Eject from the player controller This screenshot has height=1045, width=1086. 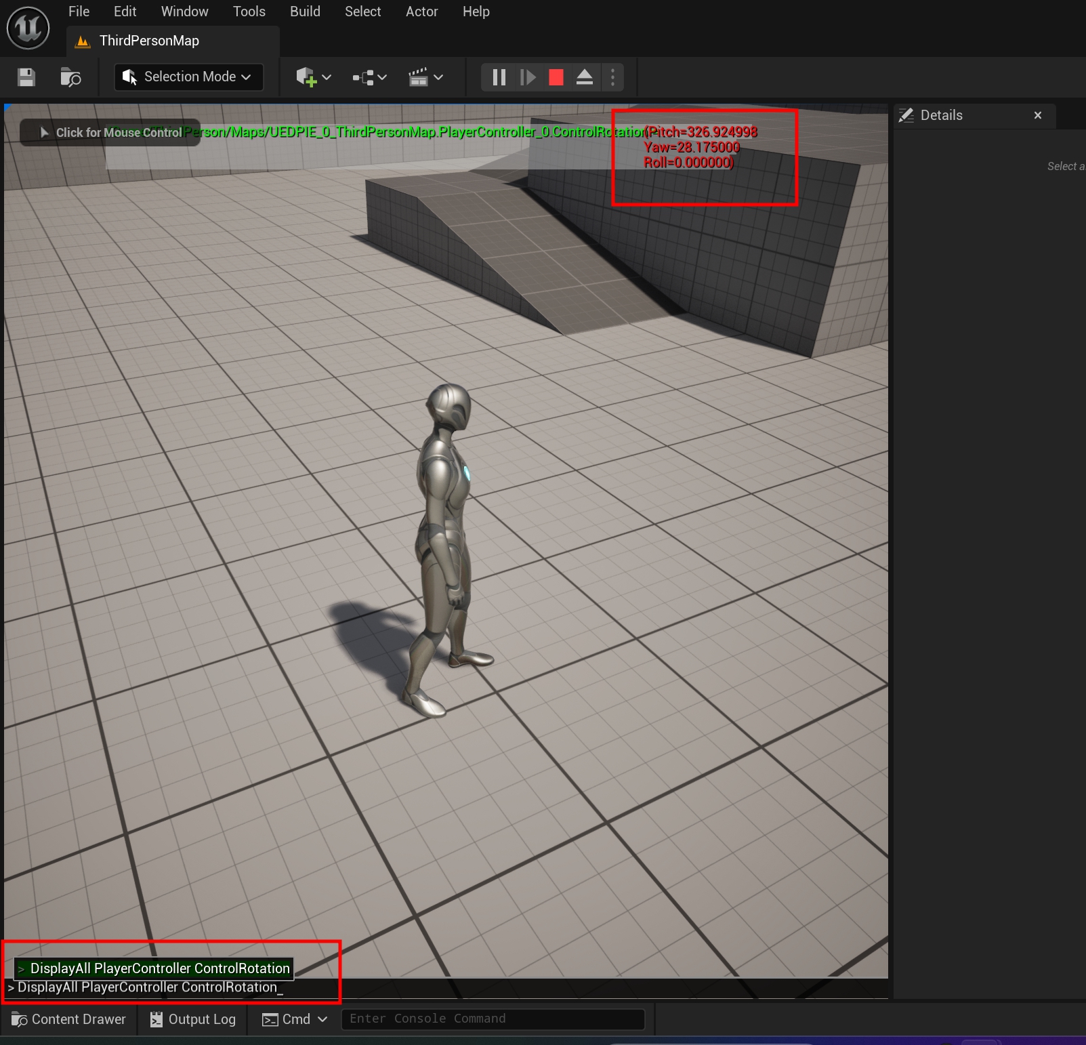click(585, 77)
